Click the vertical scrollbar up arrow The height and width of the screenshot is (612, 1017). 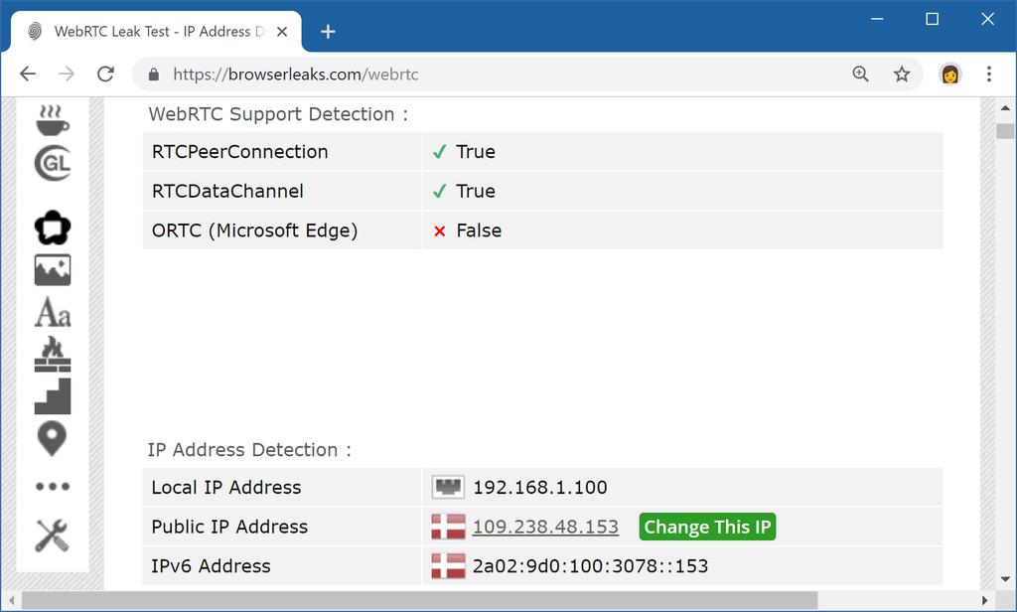[1005, 108]
